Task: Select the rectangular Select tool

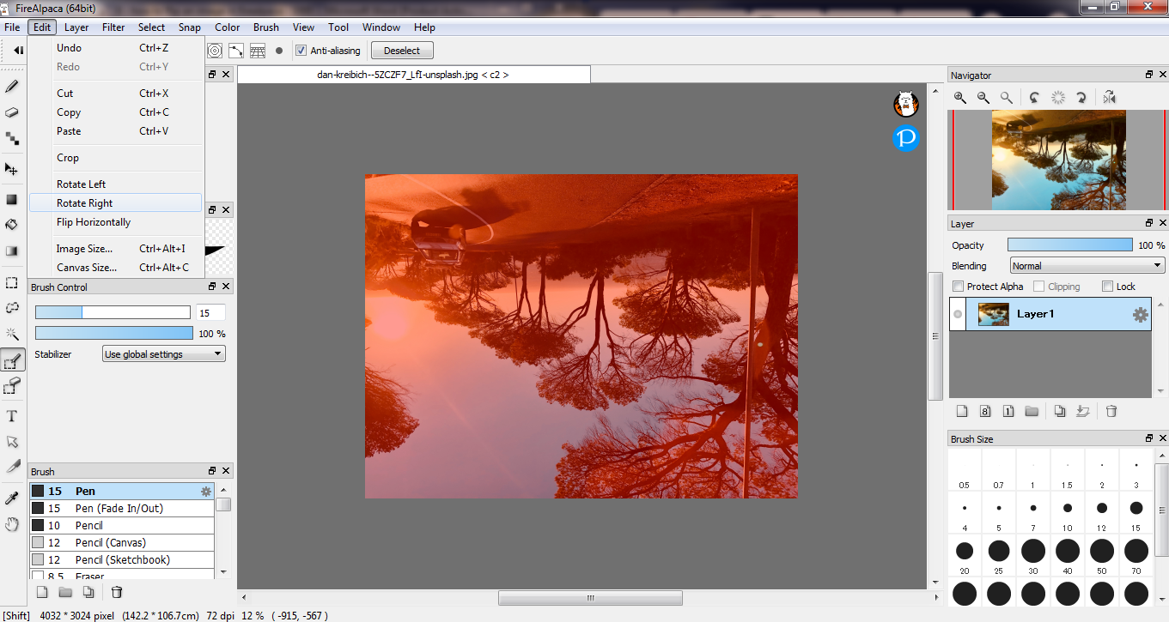Action: click(12, 282)
